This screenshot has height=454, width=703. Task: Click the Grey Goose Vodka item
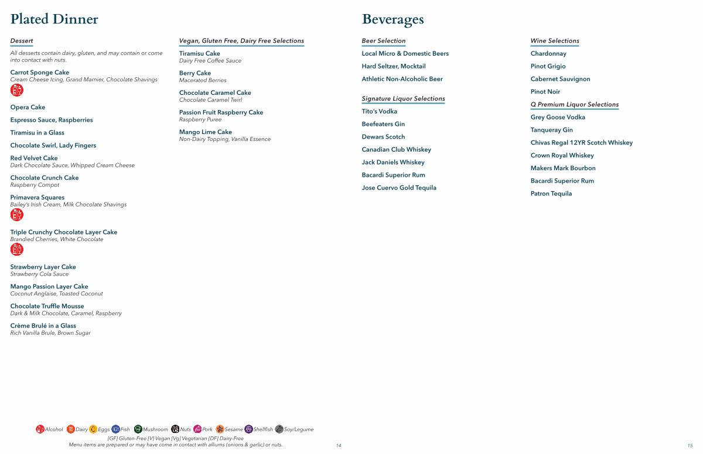click(558, 118)
